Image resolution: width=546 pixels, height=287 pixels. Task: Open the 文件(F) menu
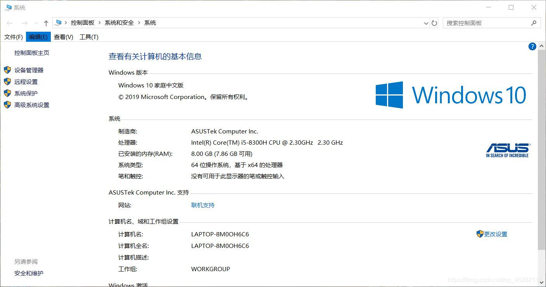tap(14, 37)
